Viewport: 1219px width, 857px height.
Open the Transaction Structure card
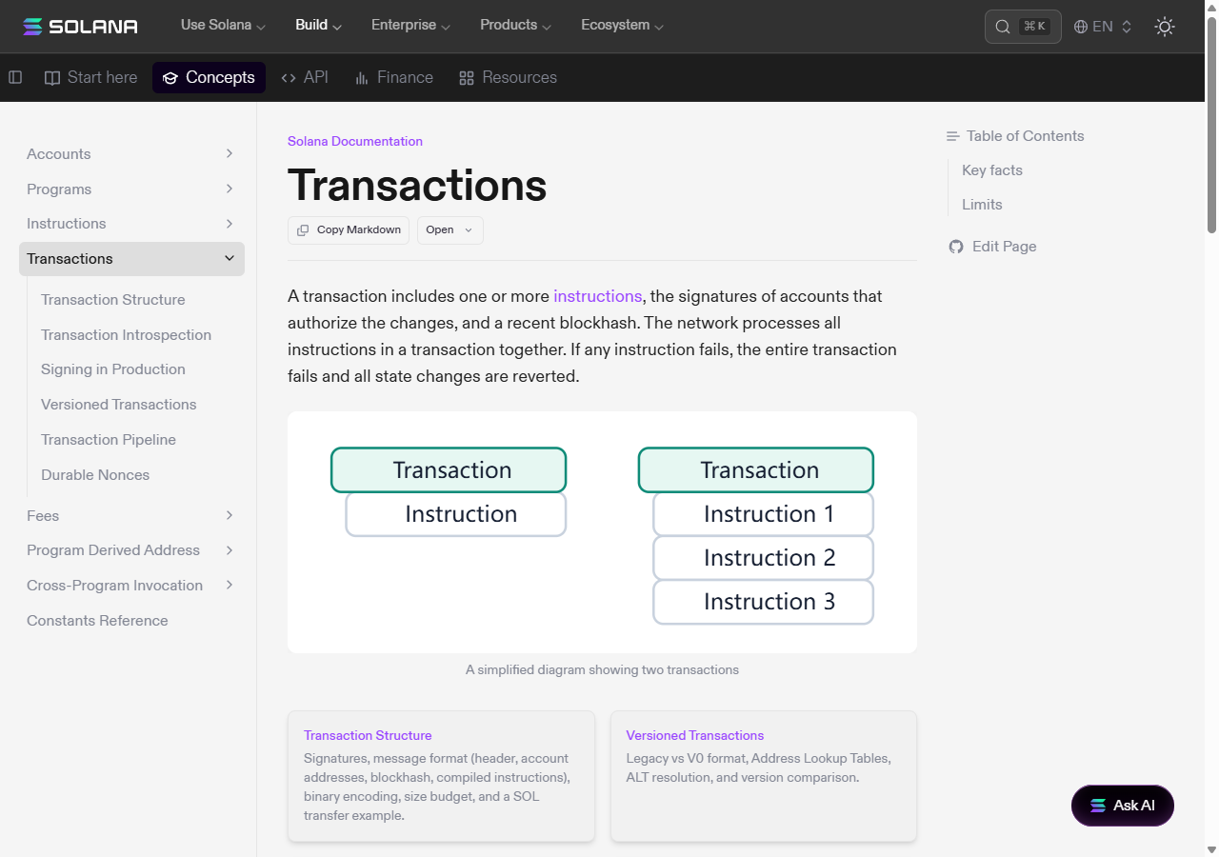click(x=441, y=776)
